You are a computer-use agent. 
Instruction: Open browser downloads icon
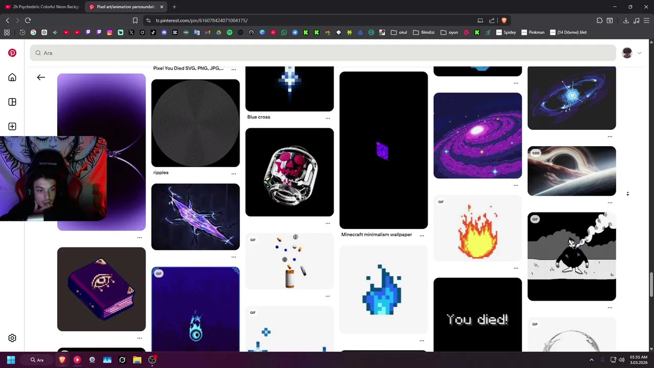(x=626, y=20)
